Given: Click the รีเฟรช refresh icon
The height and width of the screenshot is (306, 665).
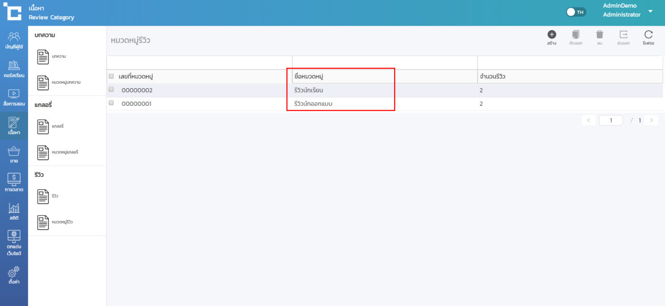Looking at the screenshot, I should (648, 35).
